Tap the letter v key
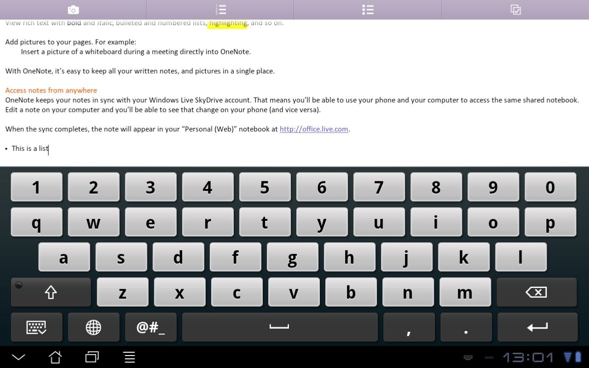The width and height of the screenshot is (589, 368). pyautogui.click(x=294, y=292)
